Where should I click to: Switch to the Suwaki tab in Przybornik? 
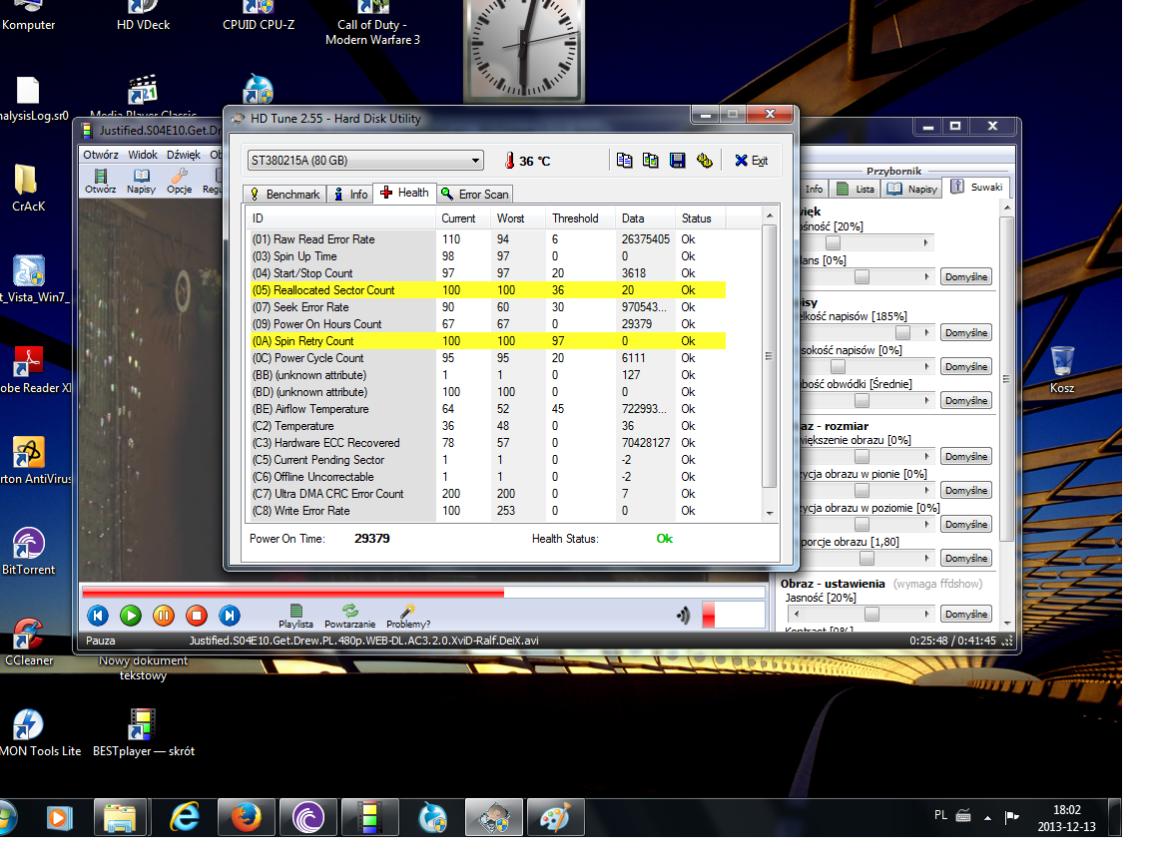pos(977,187)
